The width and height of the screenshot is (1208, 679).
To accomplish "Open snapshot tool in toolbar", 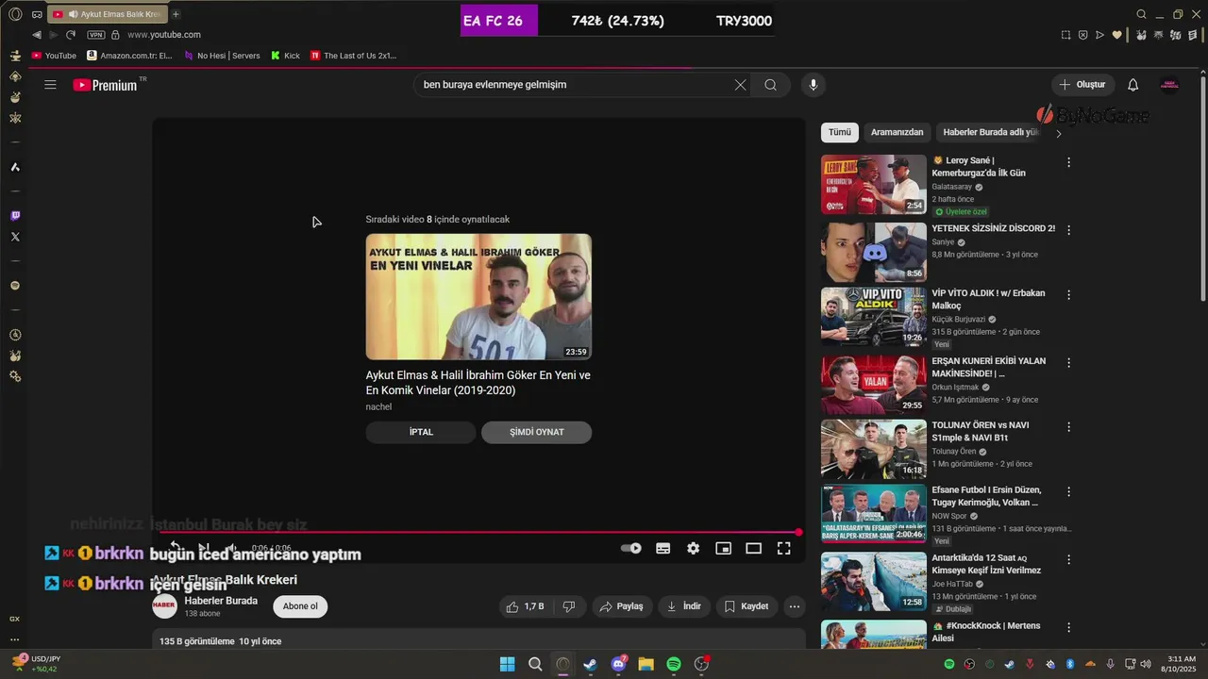I will tap(1066, 35).
